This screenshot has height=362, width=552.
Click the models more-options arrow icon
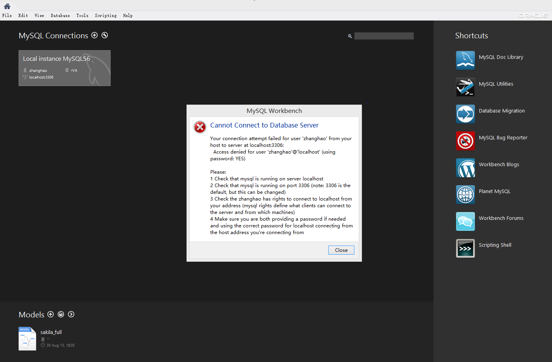(x=71, y=314)
